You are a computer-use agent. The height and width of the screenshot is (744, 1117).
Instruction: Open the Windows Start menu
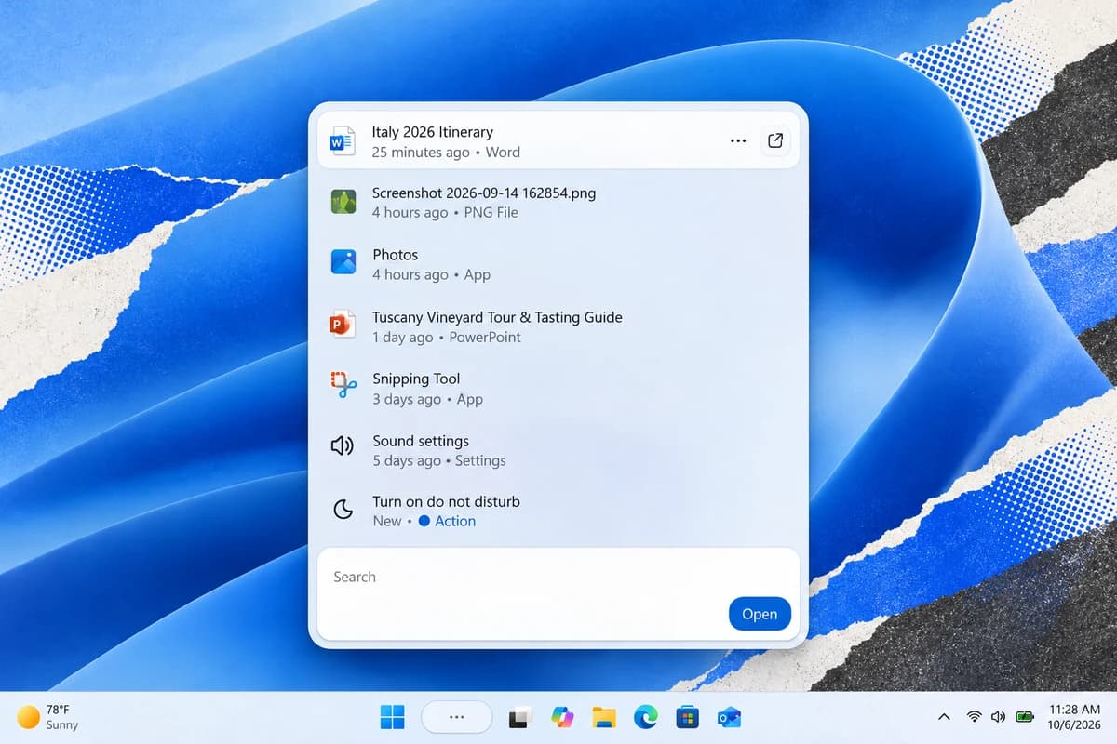coord(393,717)
